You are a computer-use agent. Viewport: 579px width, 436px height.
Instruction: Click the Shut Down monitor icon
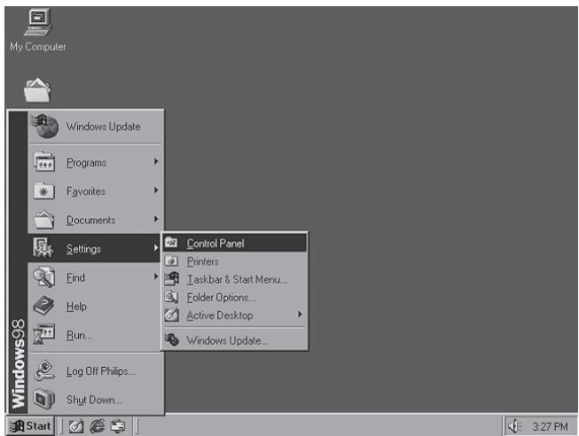44,399
